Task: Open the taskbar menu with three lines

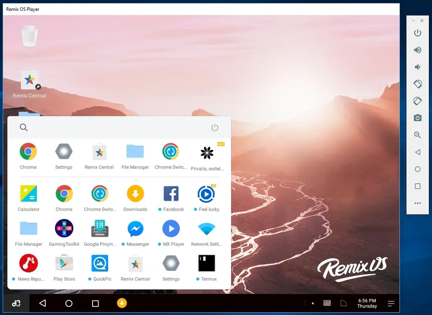Action: coord(391,303)
